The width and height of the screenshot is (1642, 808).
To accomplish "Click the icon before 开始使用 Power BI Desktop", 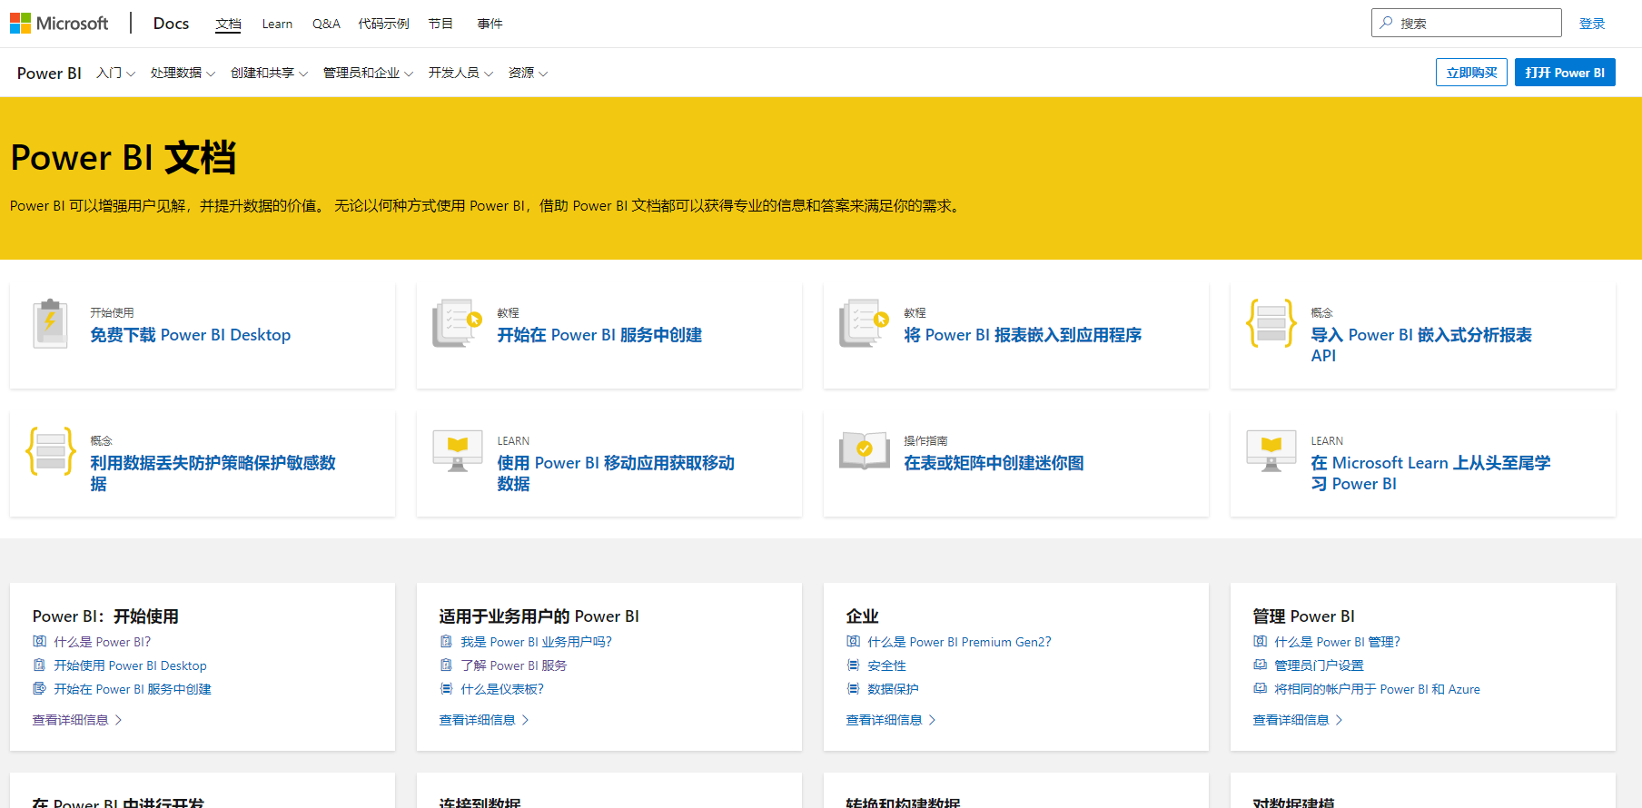I will [x=39, y=665].
